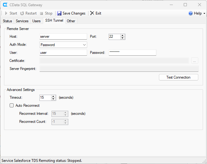Open the Help menu dropdown arrow
The height and width of the screenshot is (164, 207).
204,14
